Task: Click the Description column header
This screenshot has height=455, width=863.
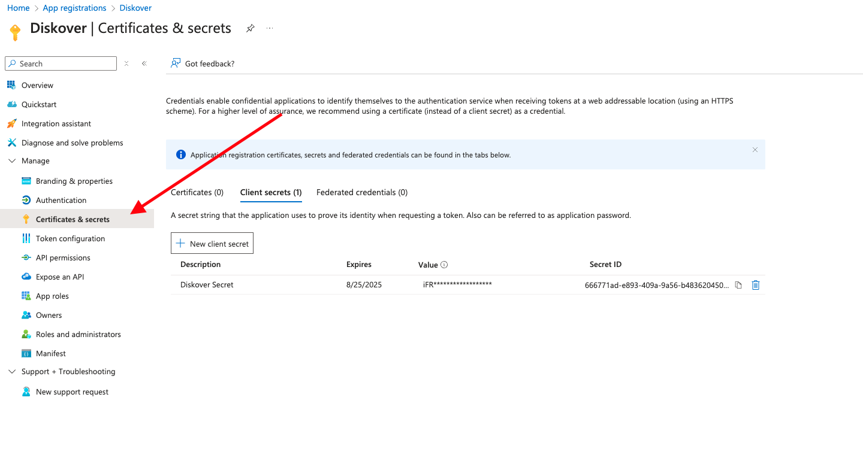Action: [200, 265]
